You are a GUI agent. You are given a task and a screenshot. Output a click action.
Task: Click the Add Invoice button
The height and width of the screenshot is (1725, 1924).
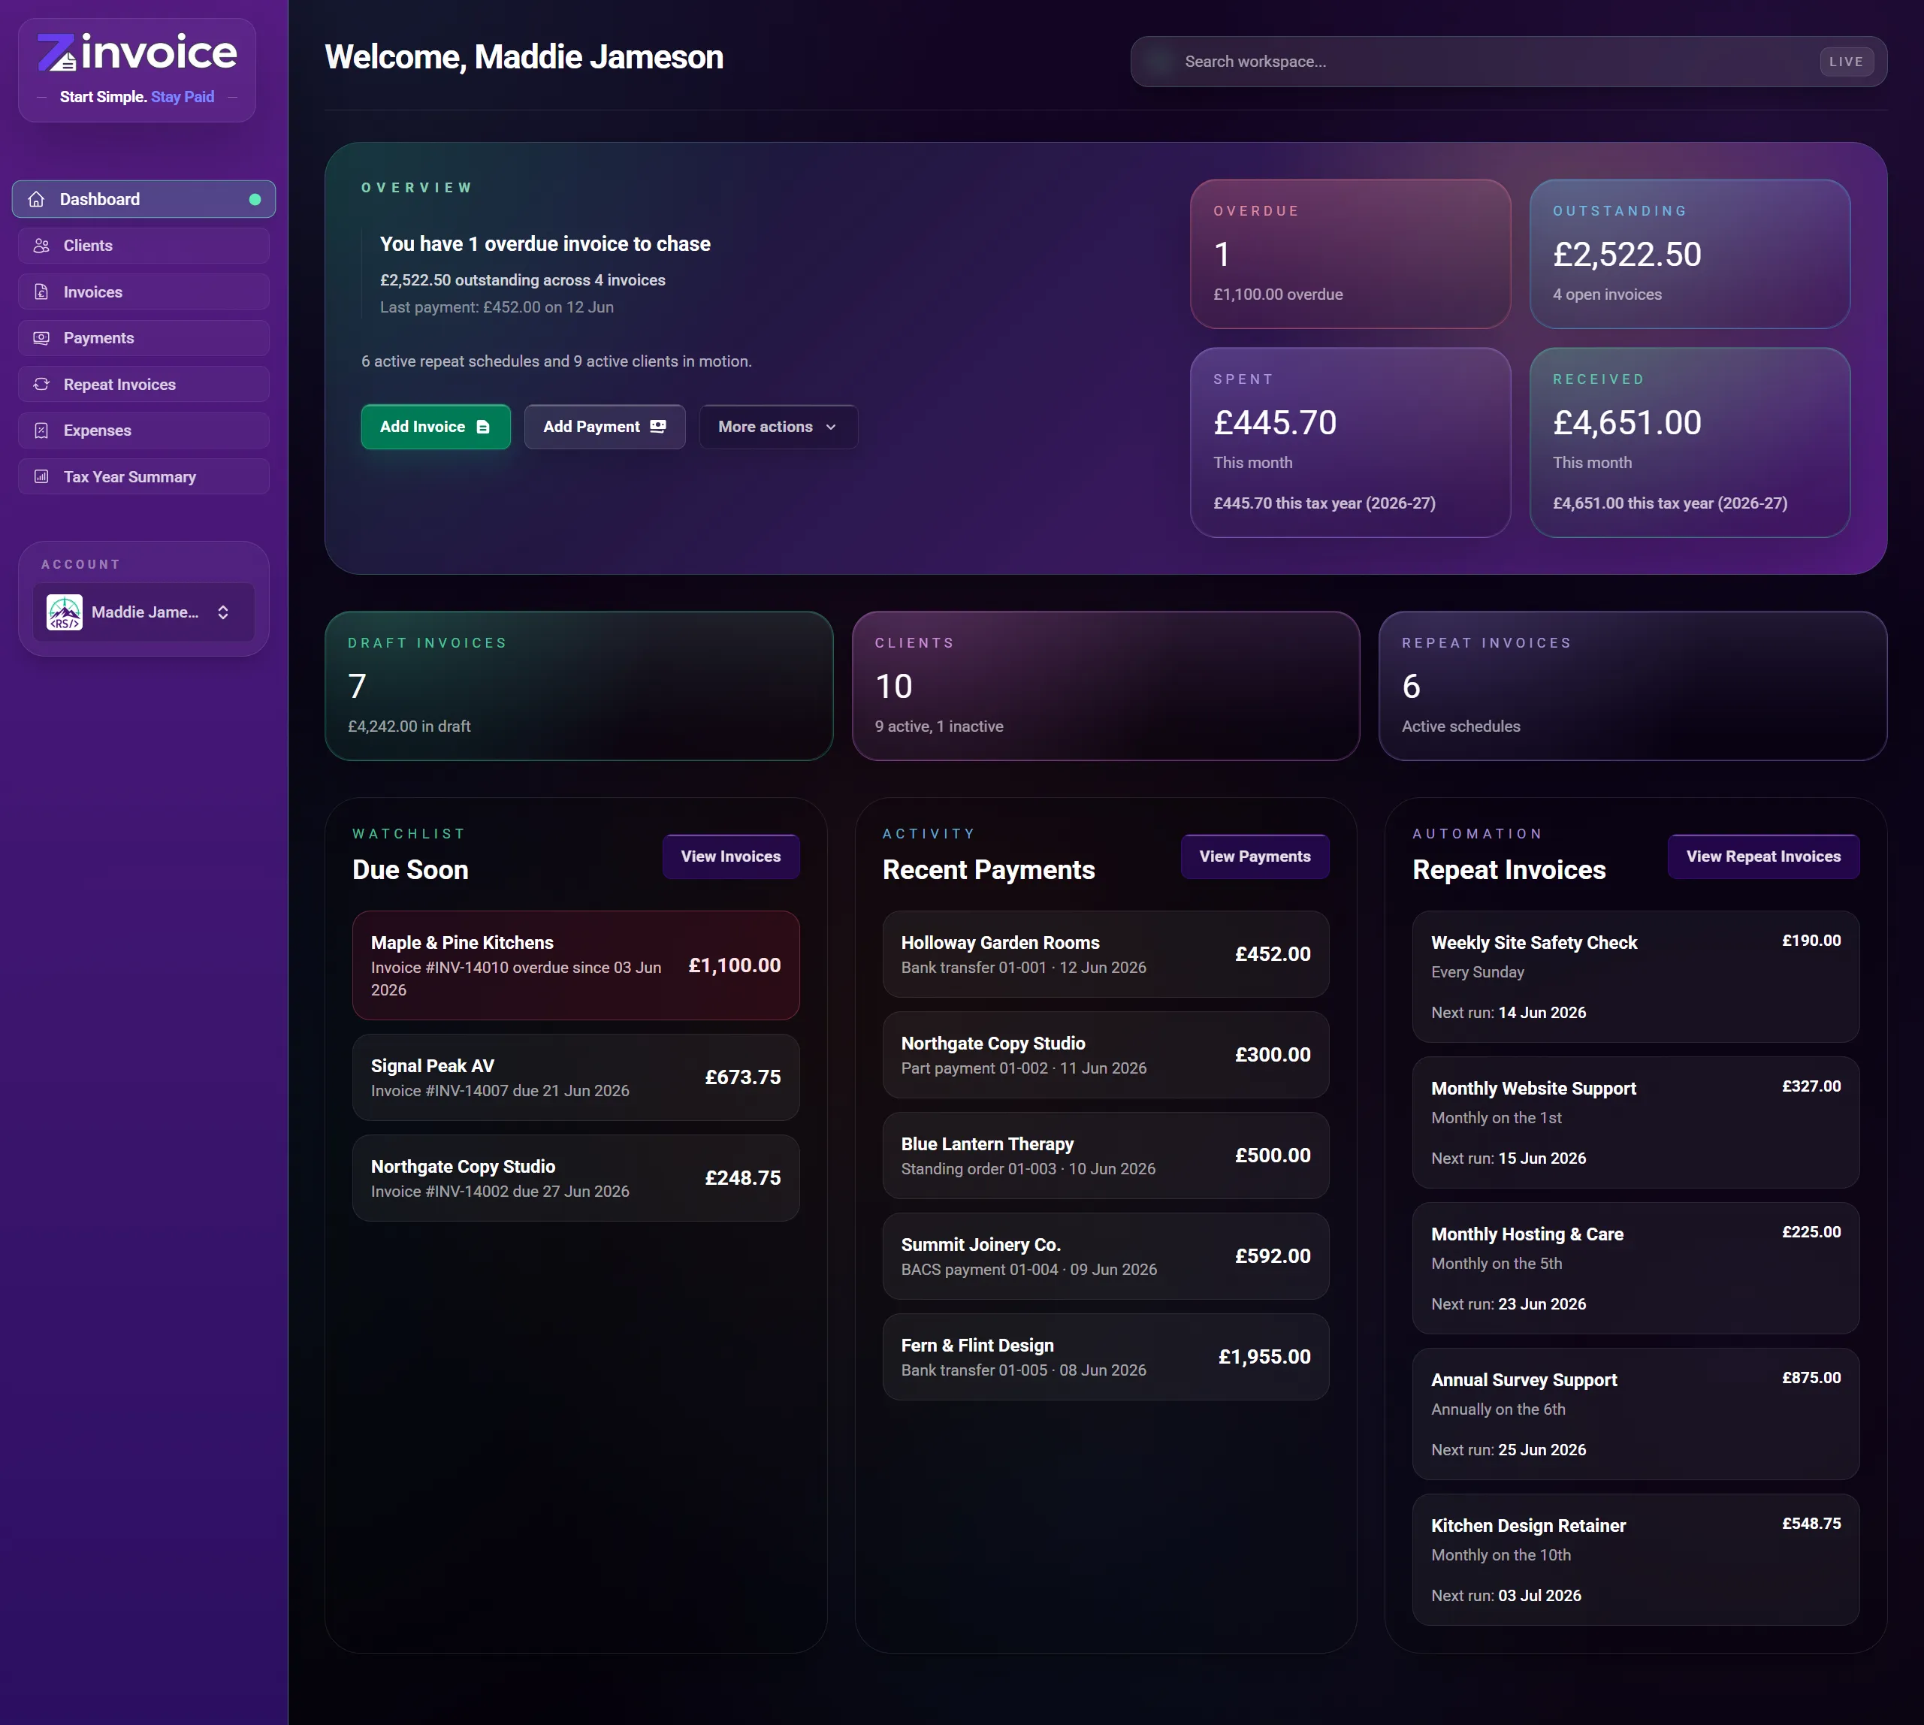point(436,427)
